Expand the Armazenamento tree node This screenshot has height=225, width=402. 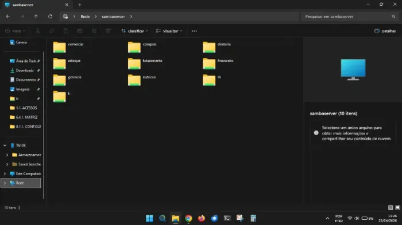coord(7,155)
